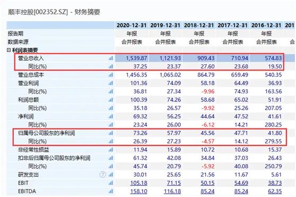296x197 pixels.
Task: Select growth cell 279.55
Action: coord(273,141)
